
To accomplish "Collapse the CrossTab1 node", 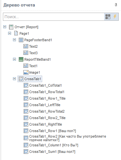I will click(14, 79).
